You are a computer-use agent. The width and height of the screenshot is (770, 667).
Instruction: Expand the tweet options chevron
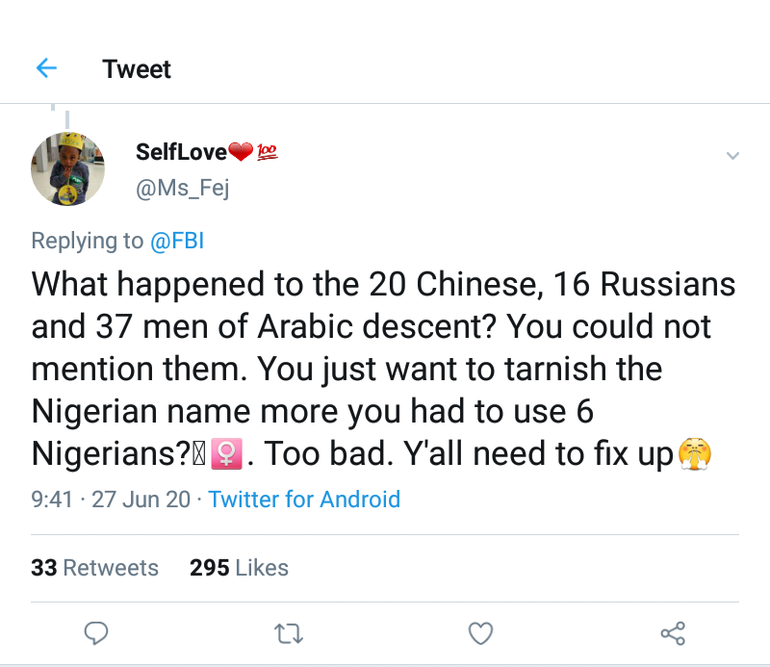coord(732,155)
